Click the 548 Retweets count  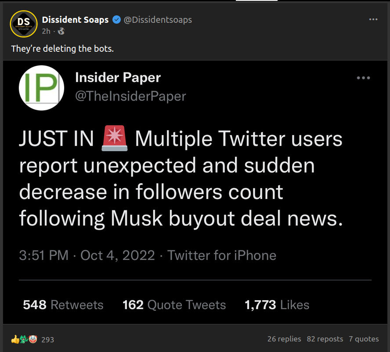coord(63,305)
